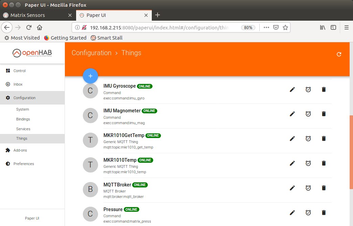Click the page vertical scrollbar thumb

[351, 152]
